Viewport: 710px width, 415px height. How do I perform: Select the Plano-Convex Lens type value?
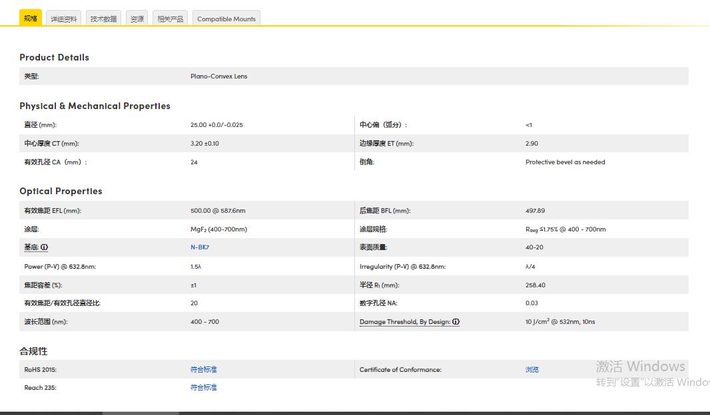click(x=218, y=76)
